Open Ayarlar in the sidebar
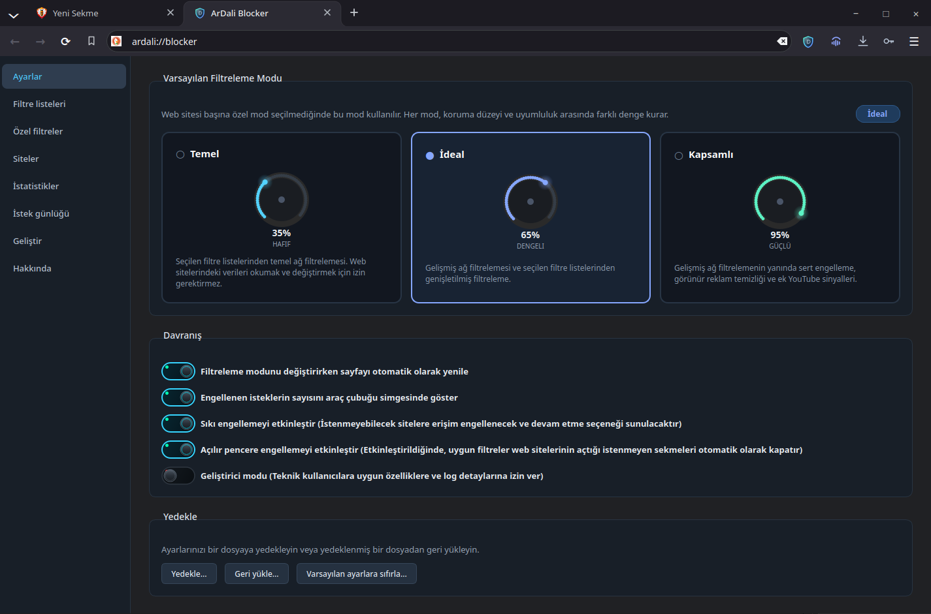 point(64,76)
